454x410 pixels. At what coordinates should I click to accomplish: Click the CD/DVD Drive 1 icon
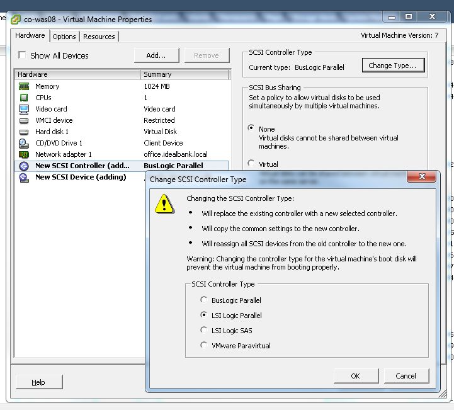pyautogui.click(x=24, y=144)
